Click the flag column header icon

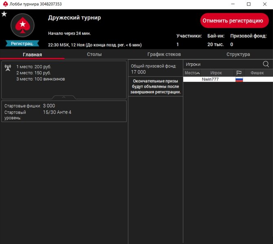pyautogui.click(x=239, y=73)
